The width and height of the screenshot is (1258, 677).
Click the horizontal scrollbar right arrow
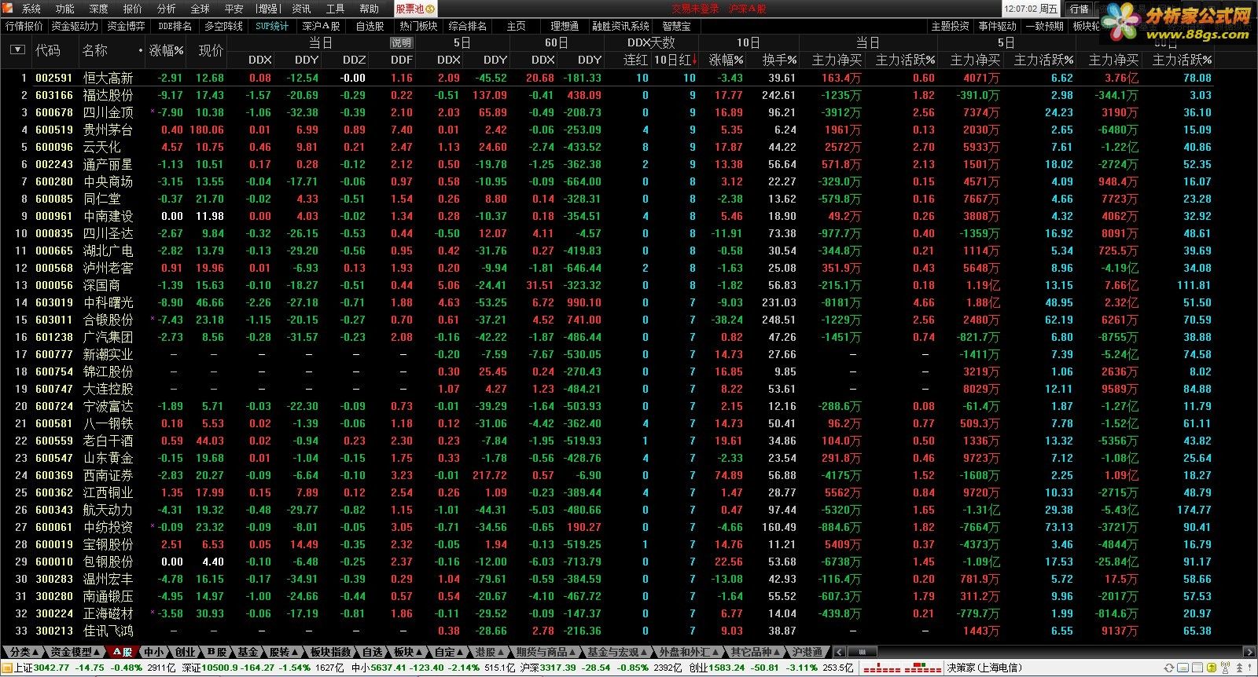point(1249,652)
